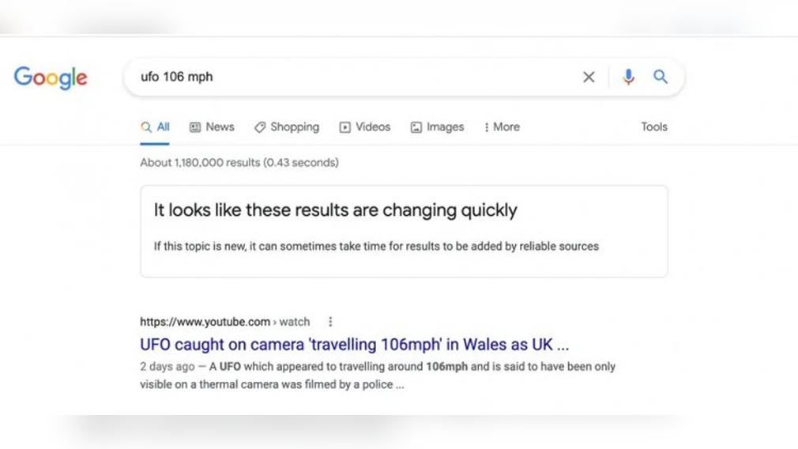
Task: Select the All results tab
Action: (156, 126)
